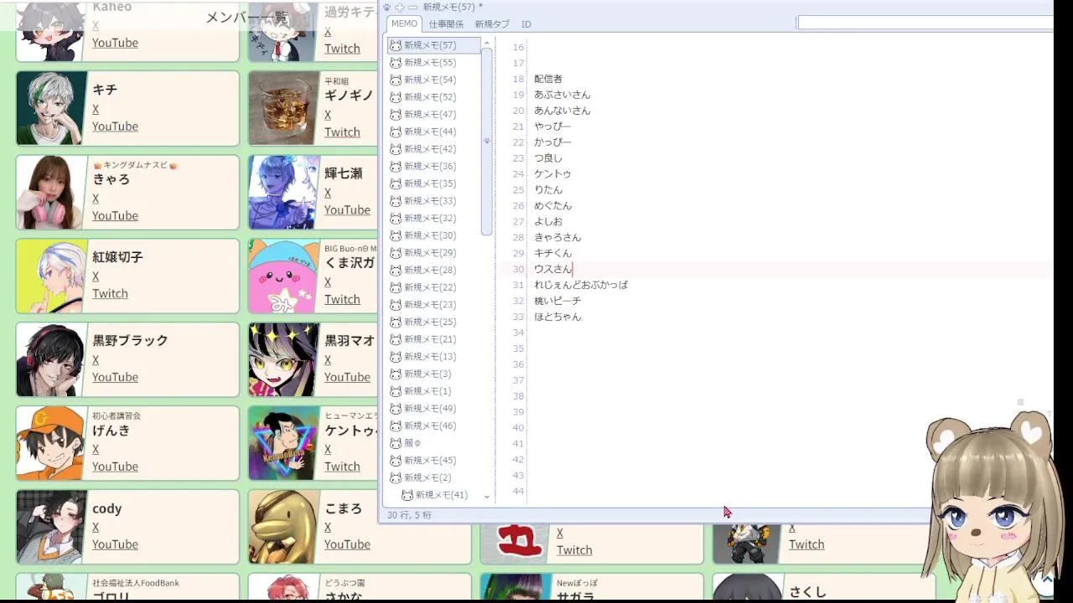
Task: Select cat icon of 新規メモ(44)
Action: pyautogui.click(x=396, y=131)
